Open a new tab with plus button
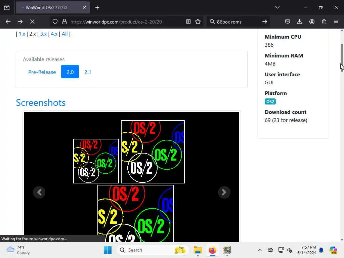The image size is (344, 258). (x=97, y=8)
